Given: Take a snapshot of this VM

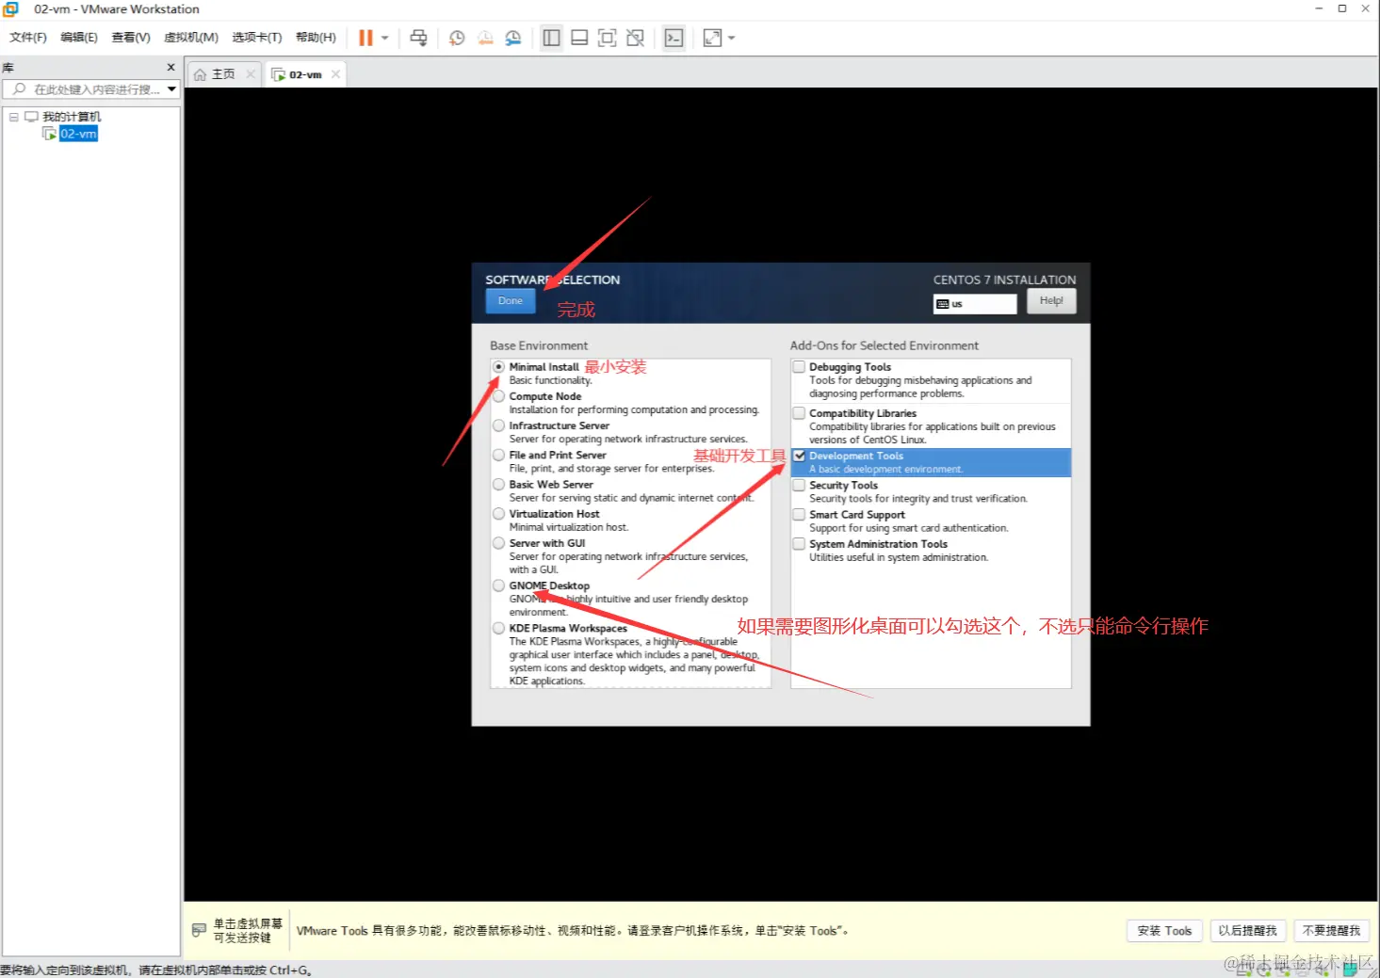Looking at the screenshot, I should click(x=457, y=38).
